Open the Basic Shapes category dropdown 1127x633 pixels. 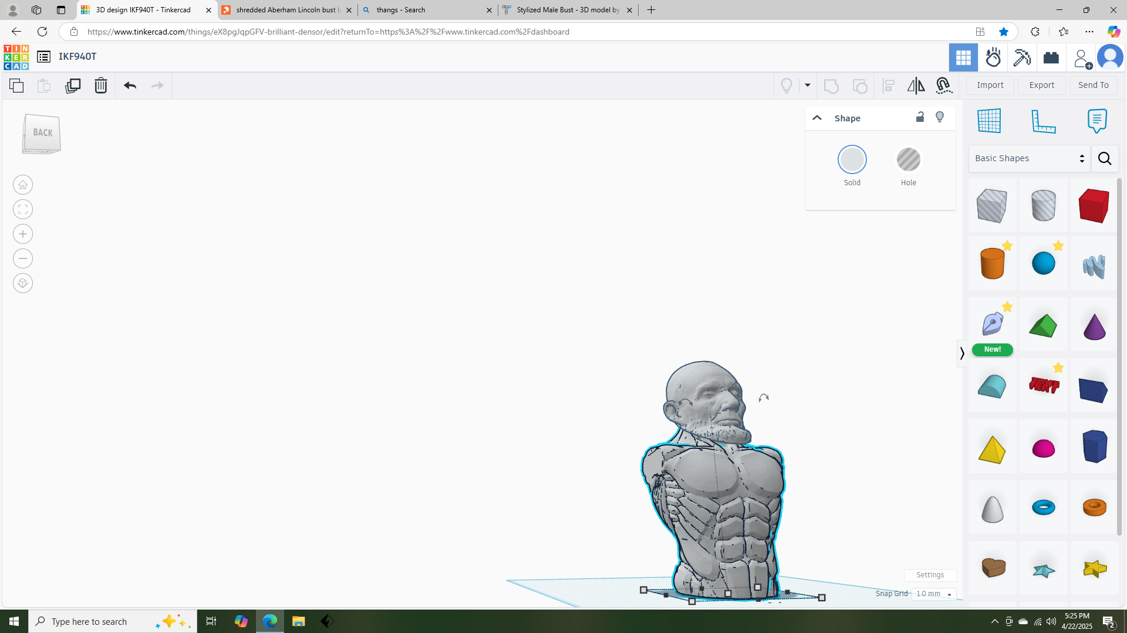click(x=1029, y=158)
